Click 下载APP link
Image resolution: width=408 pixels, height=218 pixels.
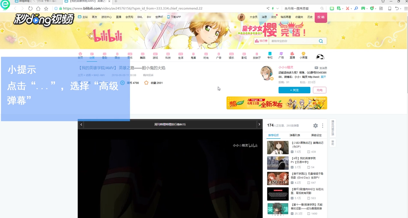coord(174,17)
